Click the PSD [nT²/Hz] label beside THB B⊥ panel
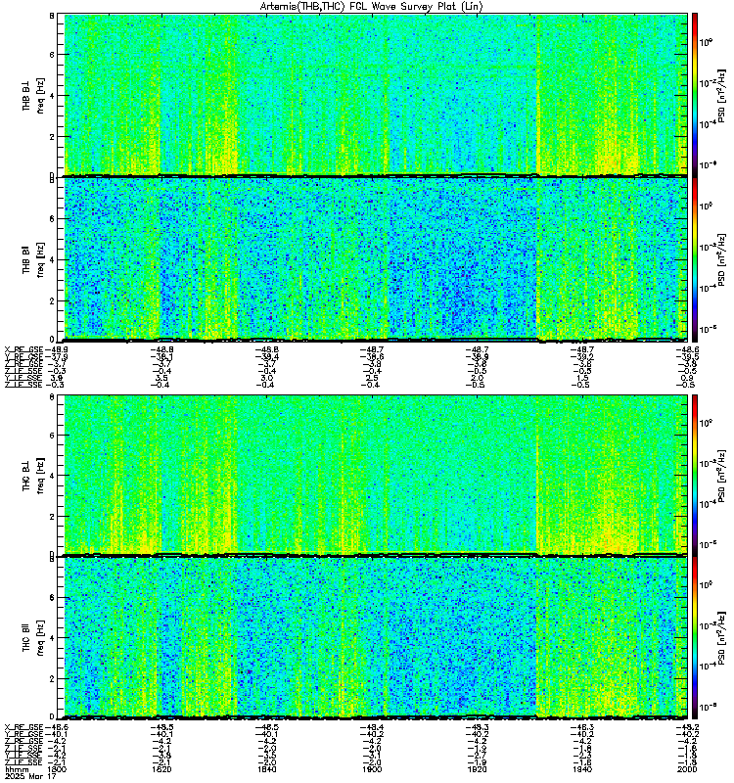Viewport: 734px width, 783px height. pos(721,95)
